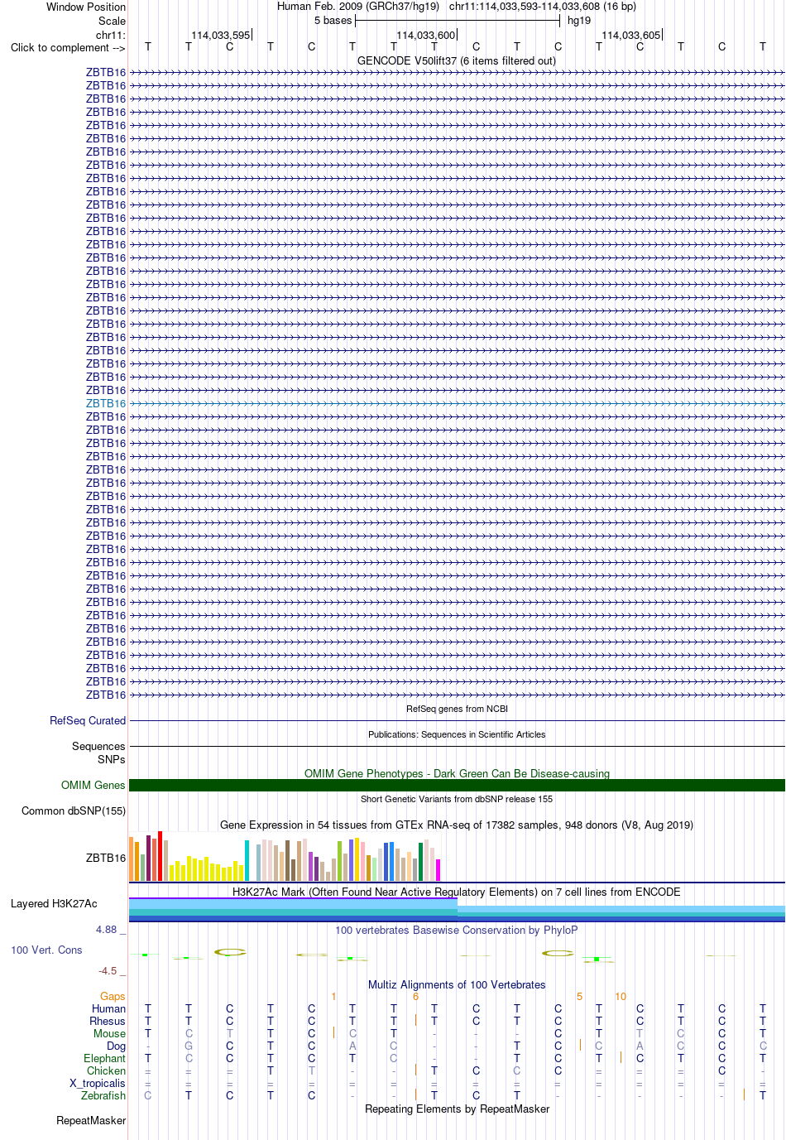
Task: Click the Layered H3K27Ac track label
Action: [54, 903]
